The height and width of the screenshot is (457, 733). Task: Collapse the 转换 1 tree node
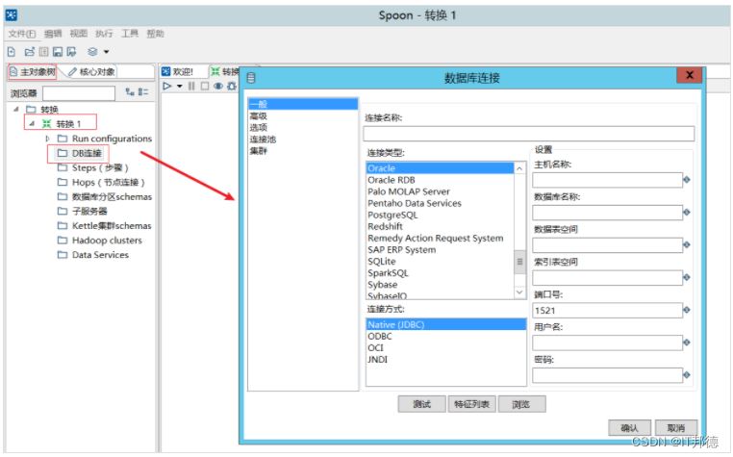(x=32, y=124)
